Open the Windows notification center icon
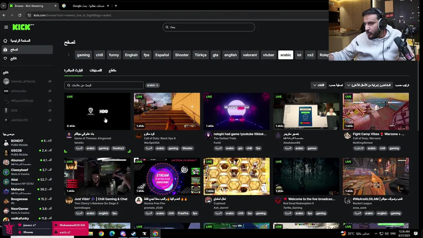The image size is (423, 238). tap(416, 234)
